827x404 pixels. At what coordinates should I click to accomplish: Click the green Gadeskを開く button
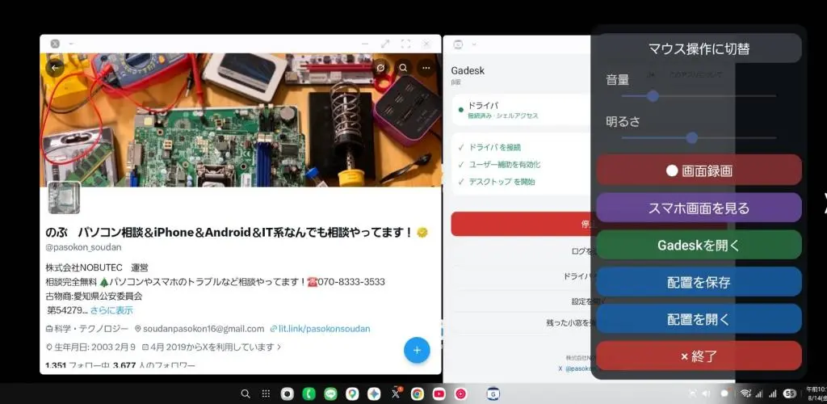click(699, 245)
